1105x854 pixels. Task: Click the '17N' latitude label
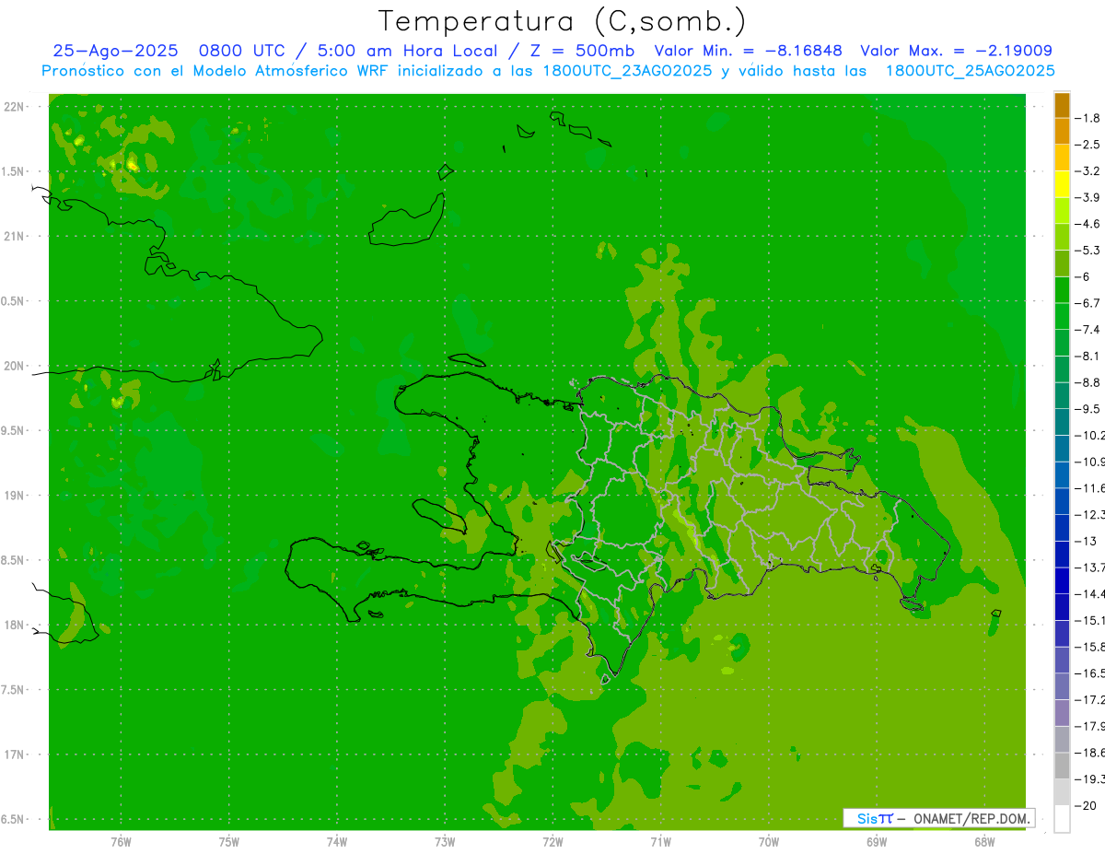point(15,755)
